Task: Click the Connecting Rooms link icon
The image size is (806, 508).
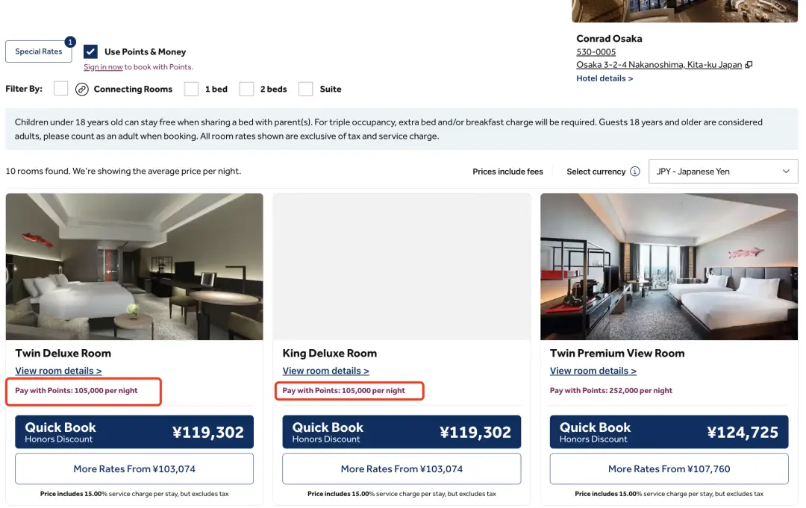Action: pos(82,90)
